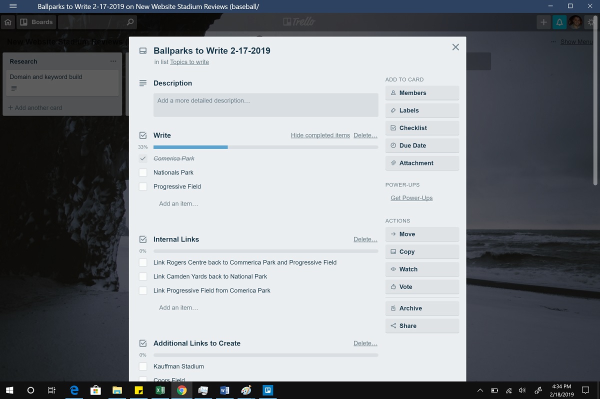Image resolution: width=600 pixels, height=399 pixels.
Task: Go to Trello home via house icon
Action: 8,22
